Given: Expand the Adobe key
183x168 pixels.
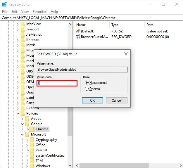Looking at the screenshot, I should point(23,119).
